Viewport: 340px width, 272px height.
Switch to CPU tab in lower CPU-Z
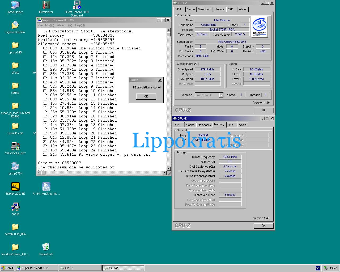coord(178,125)
